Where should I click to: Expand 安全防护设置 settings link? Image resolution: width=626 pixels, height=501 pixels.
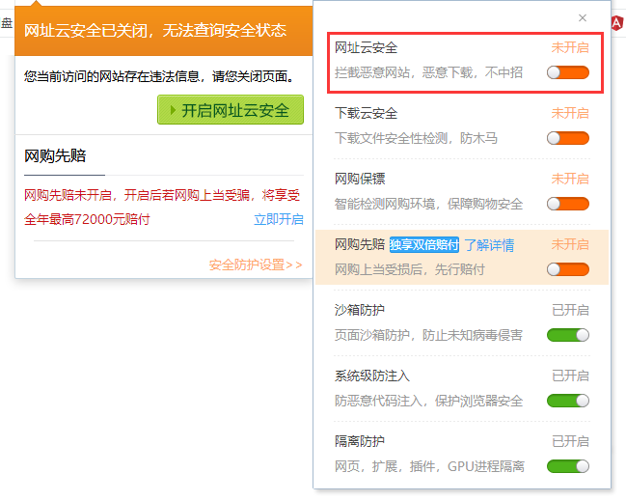(x=255, y=264)
